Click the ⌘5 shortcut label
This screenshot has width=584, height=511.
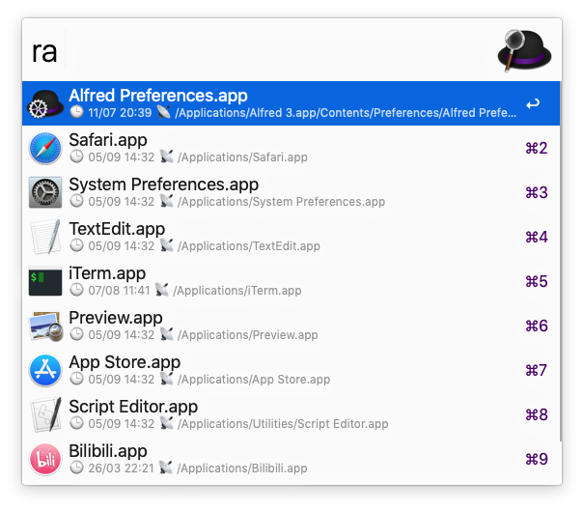click(537, 281)
